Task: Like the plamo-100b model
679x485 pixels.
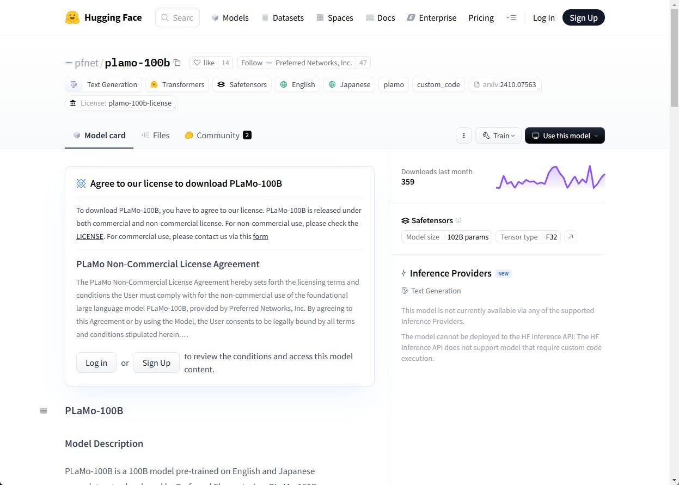Action: coord(204,63)
